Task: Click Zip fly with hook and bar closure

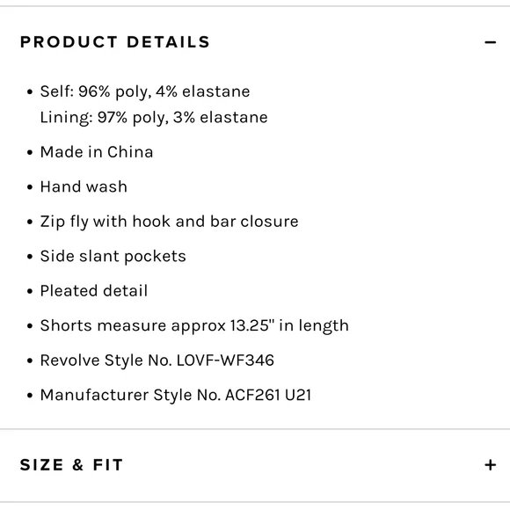Action: pos(169,222)
